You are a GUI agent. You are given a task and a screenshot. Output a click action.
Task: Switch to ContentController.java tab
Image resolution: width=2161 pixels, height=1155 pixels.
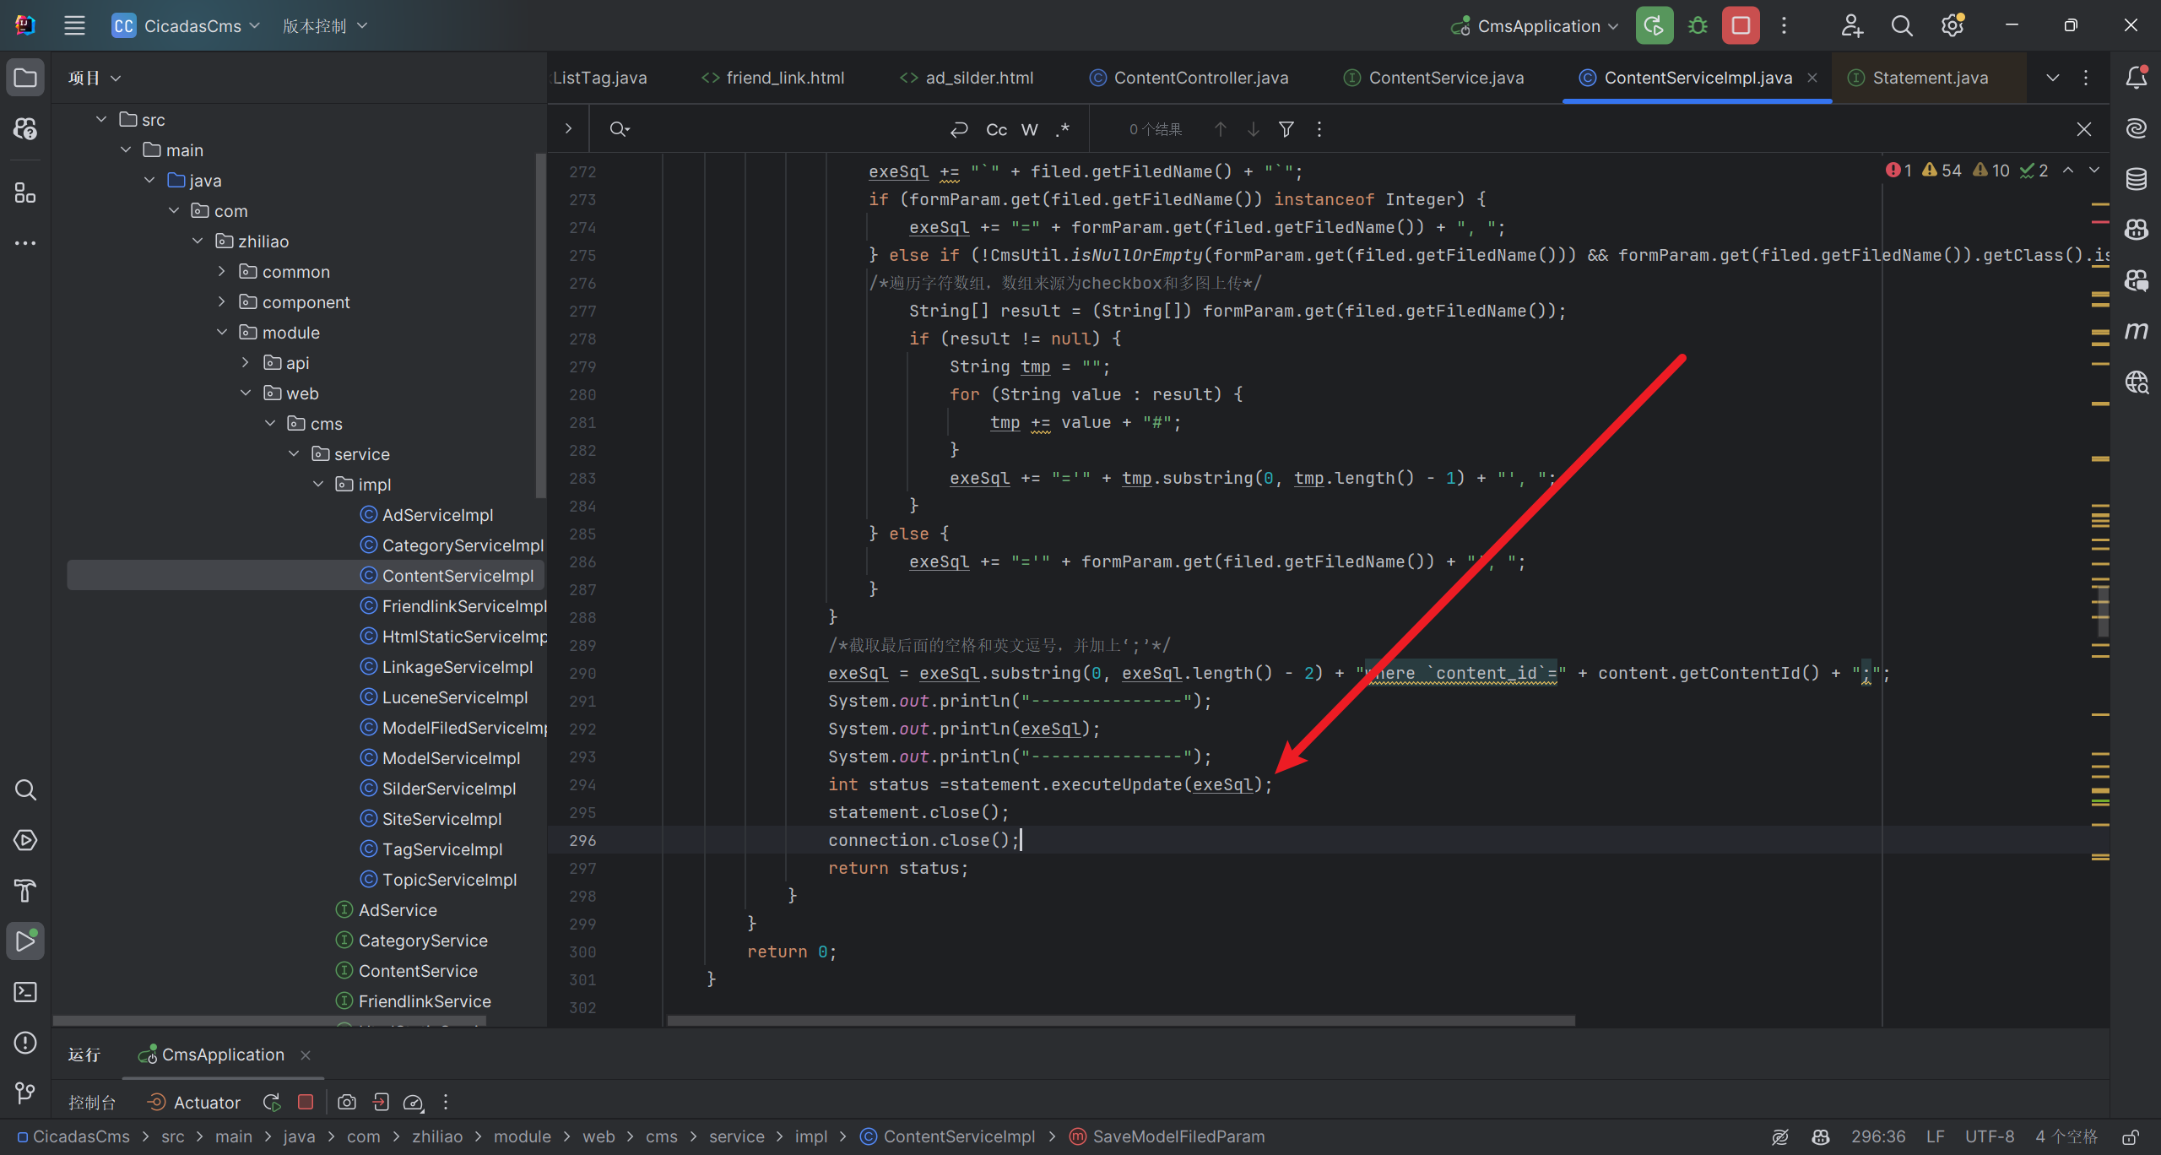coord(1189,78)
